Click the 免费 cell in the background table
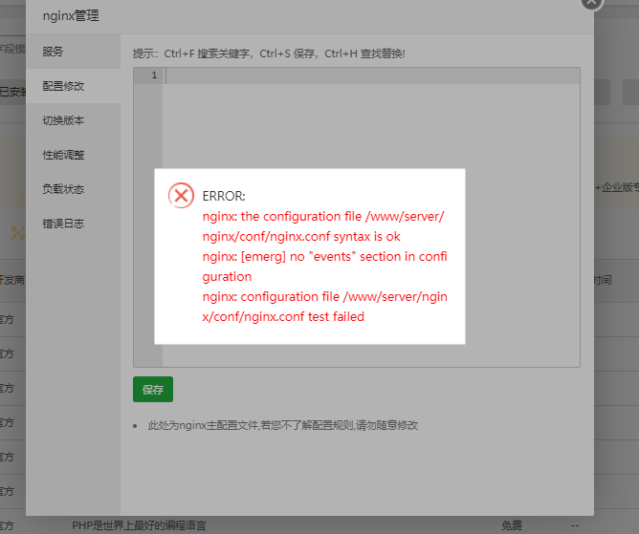The width and height of the screenshot is (639, 534). click(512, 525)
